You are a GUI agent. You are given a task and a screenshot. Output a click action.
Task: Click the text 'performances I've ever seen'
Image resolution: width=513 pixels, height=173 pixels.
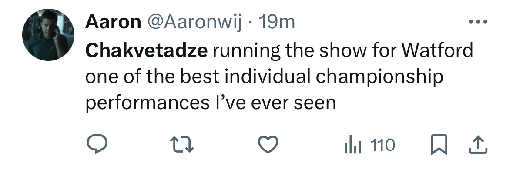click(x=211, y=103)
